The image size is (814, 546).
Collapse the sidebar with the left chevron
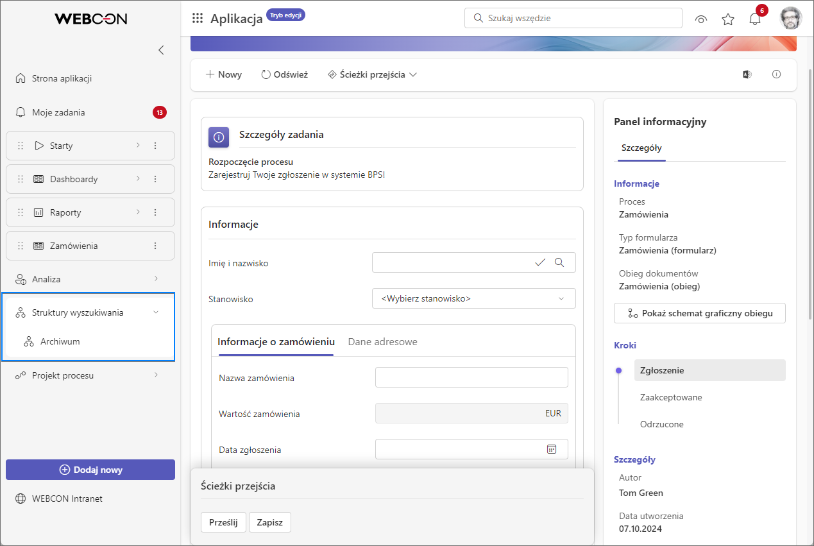pos(161,50)
